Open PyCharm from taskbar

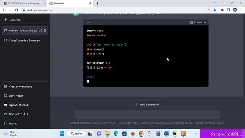click(x=175, y=133)
